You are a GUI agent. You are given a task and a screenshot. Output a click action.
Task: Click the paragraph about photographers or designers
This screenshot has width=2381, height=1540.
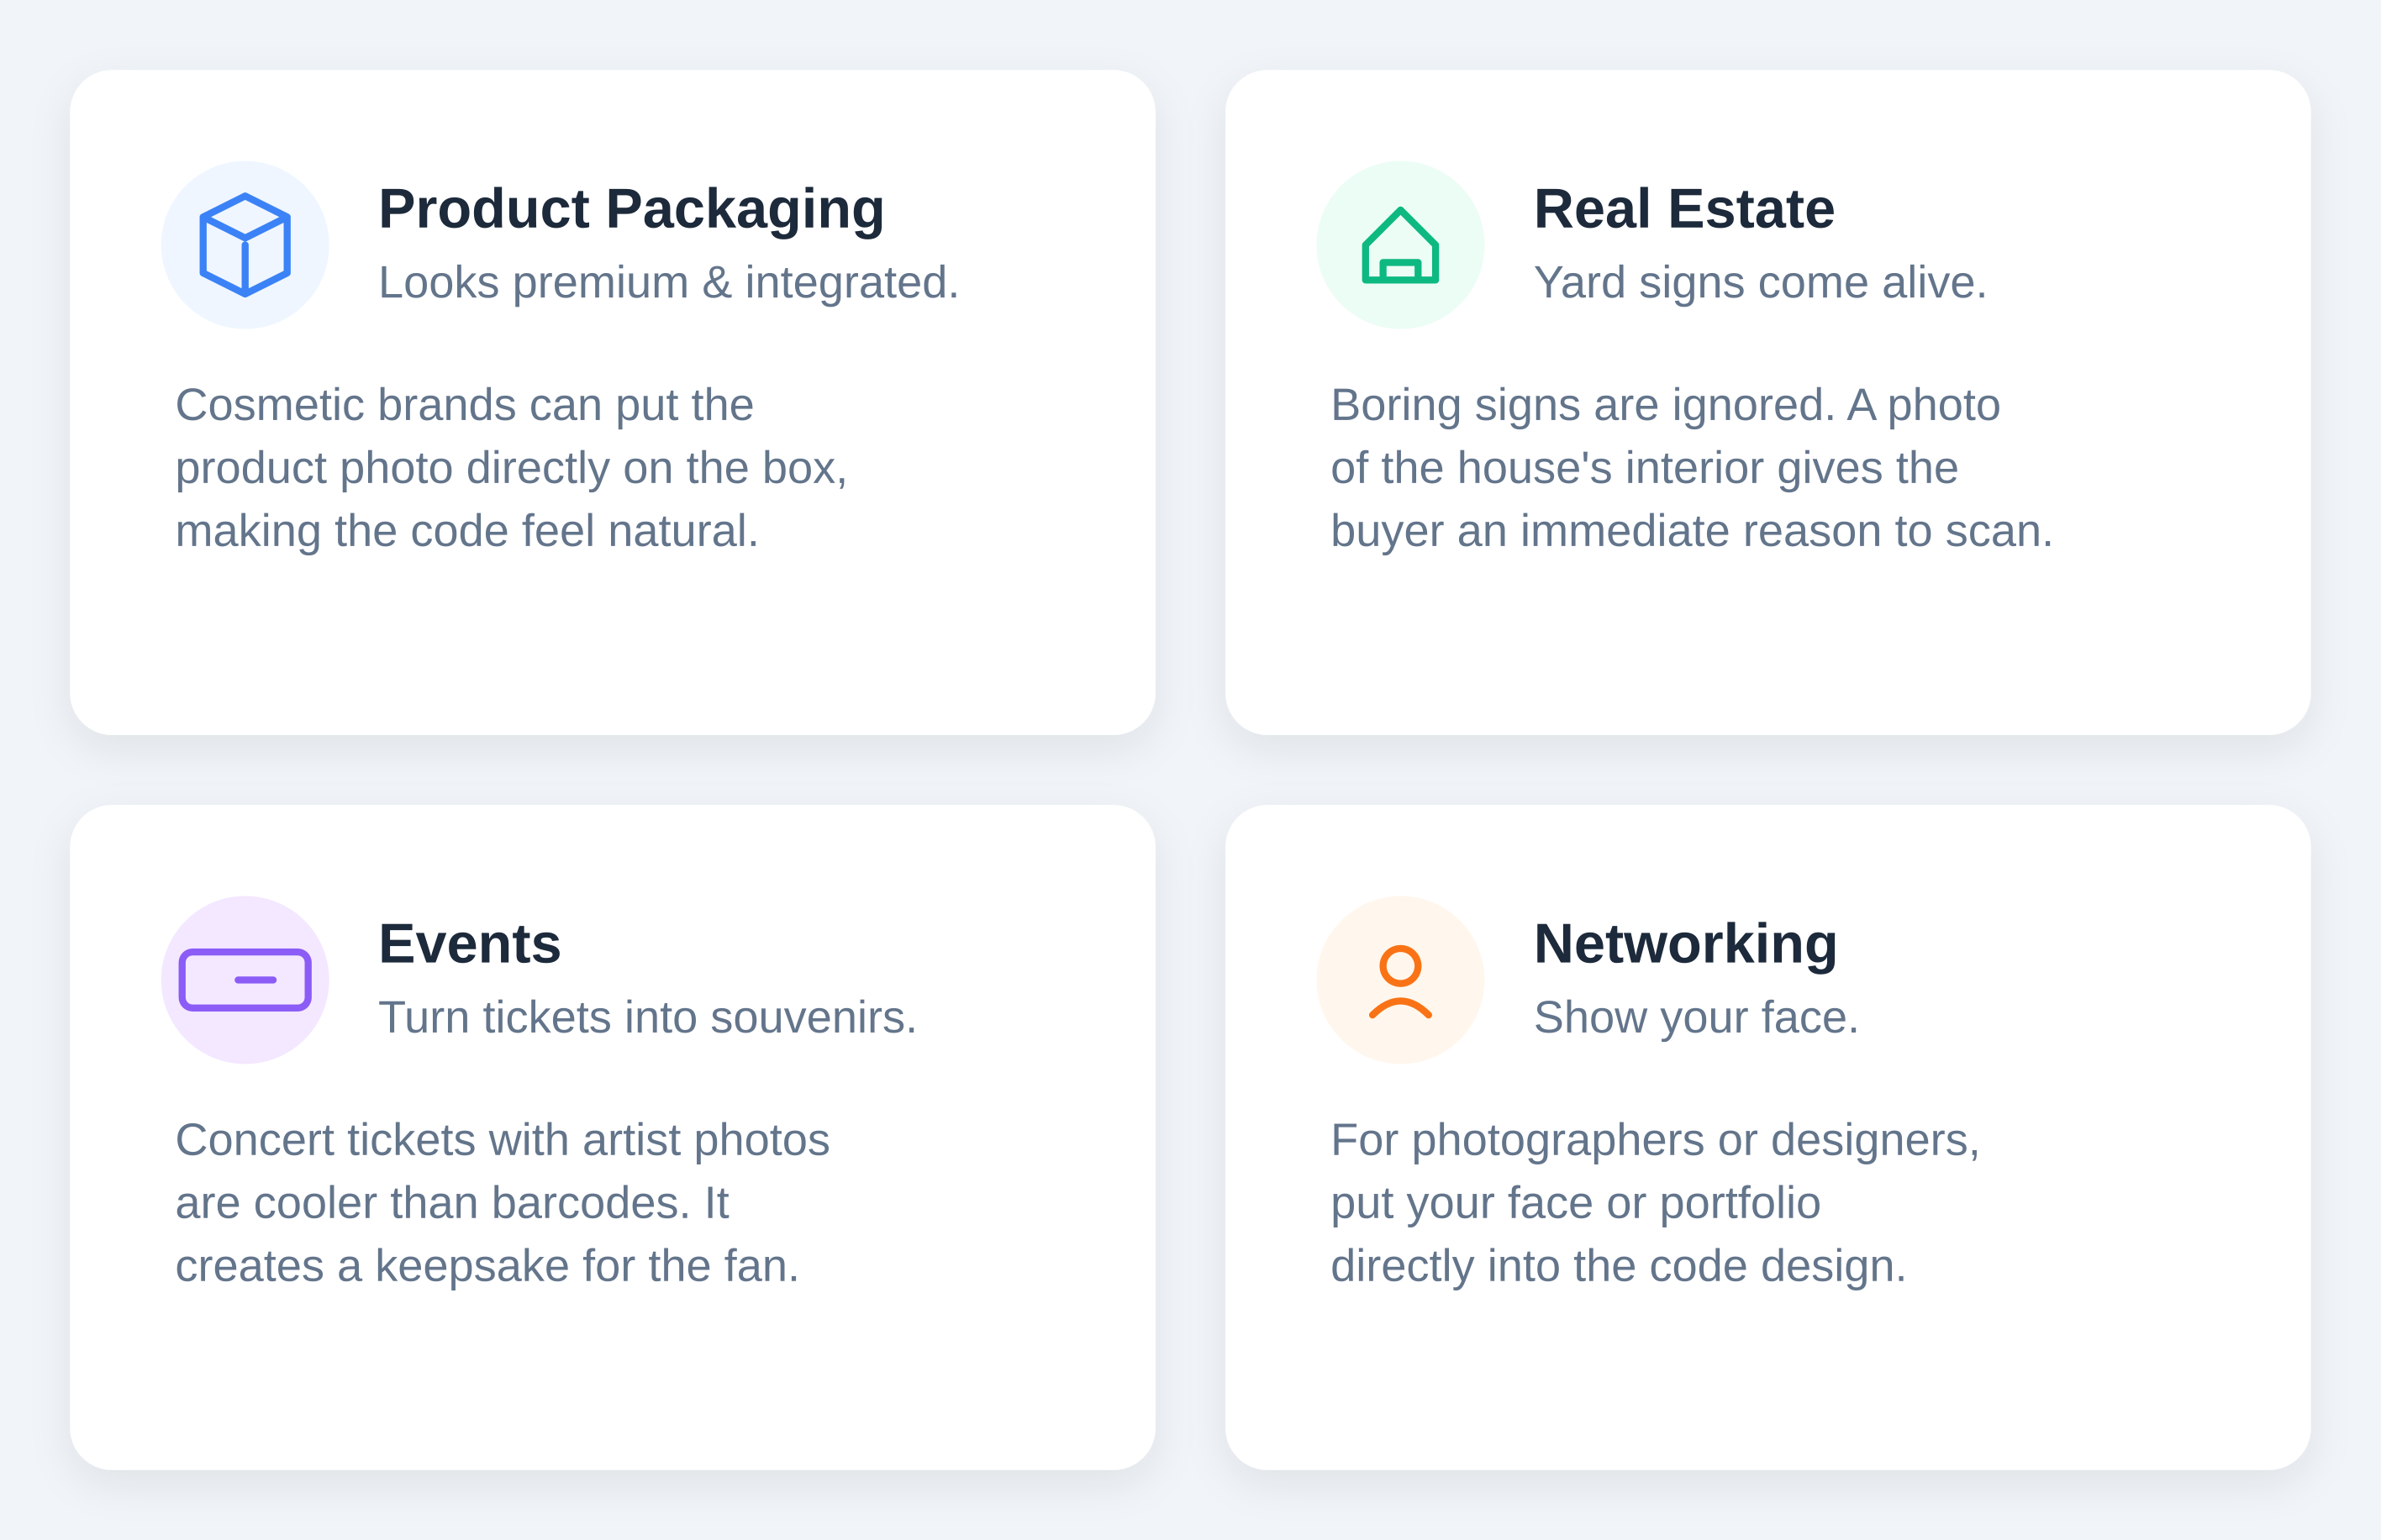(x=1655, y=1203)
